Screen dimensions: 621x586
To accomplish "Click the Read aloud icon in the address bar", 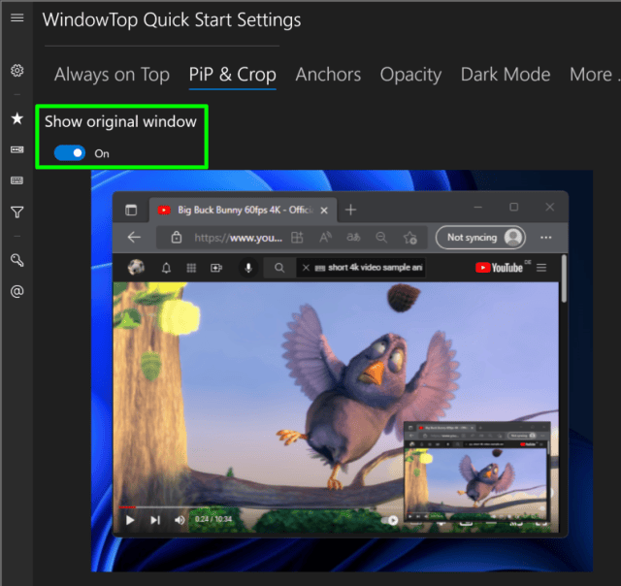I will [326, 238].
